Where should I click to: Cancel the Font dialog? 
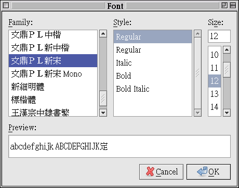[x=161, y=172]
